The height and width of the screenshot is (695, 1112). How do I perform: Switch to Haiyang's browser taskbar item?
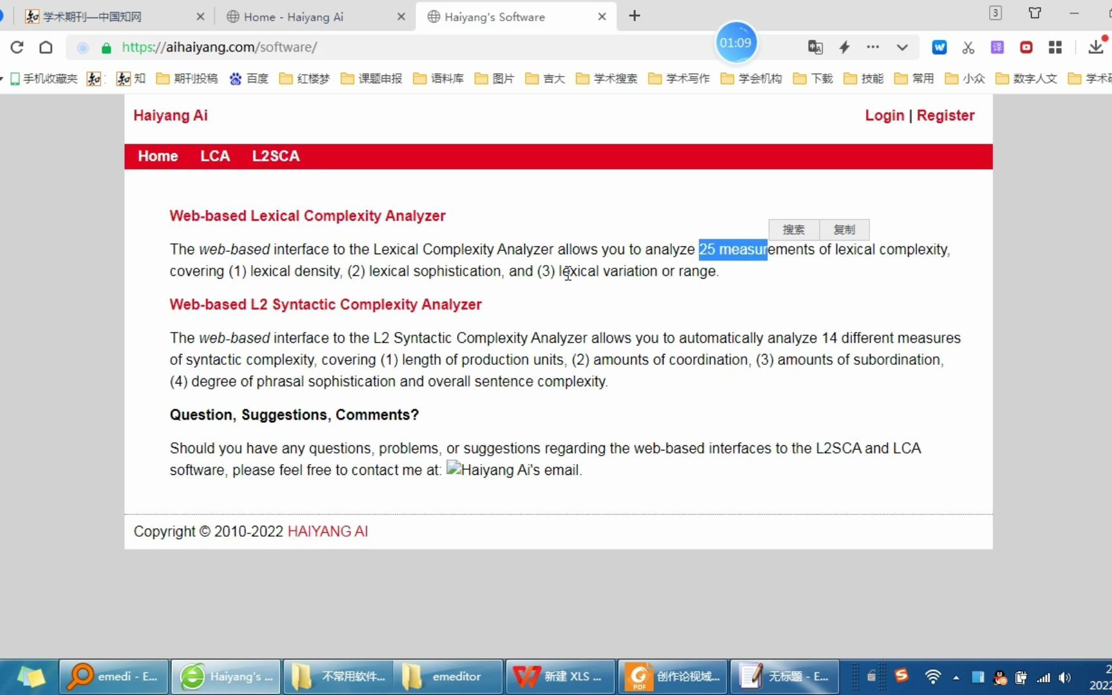coord(226,676)
